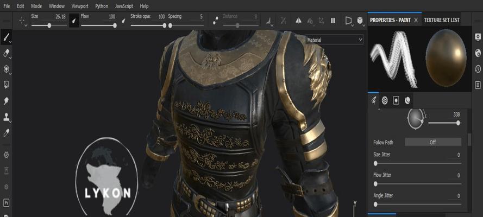Select the Smudge tool
This screenshot has height=217, width=483.
tap(6, 101)
